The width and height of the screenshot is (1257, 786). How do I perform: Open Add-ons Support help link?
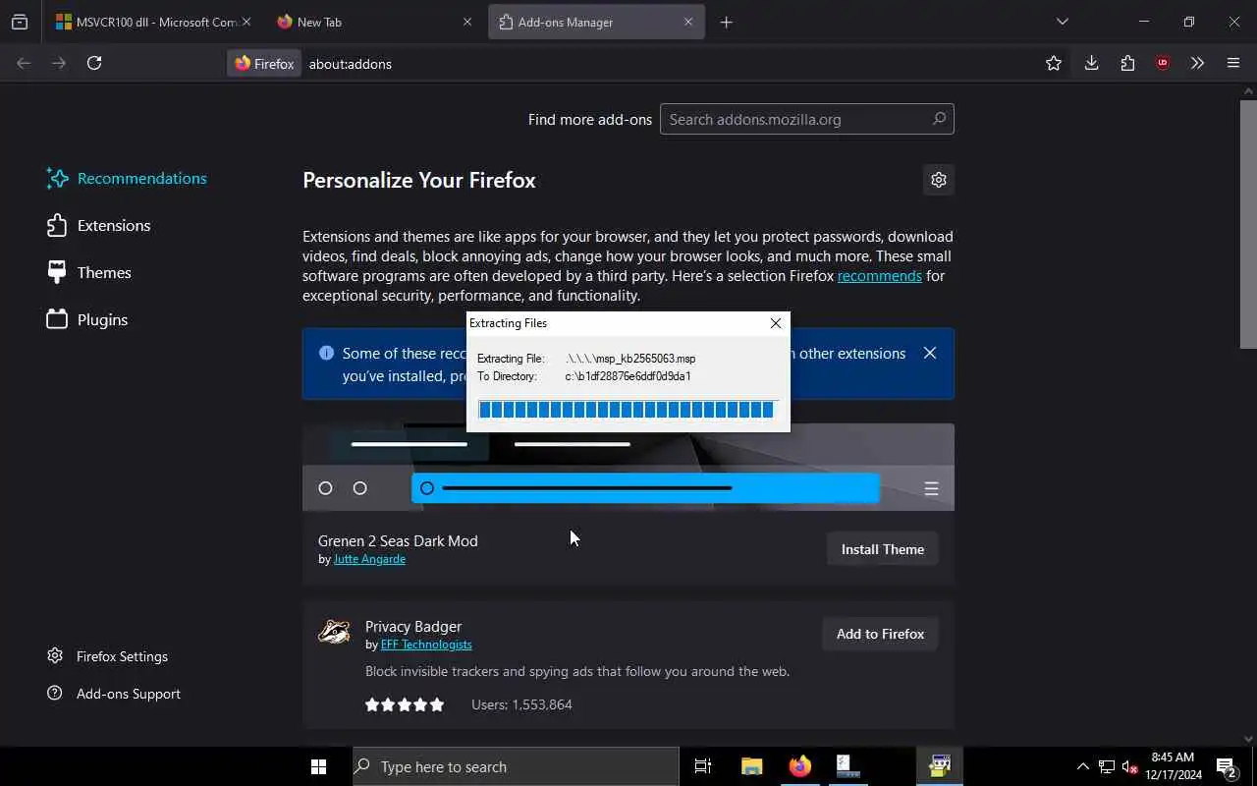point(114,694)
